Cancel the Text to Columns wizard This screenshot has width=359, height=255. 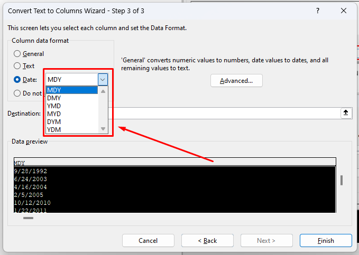point(148,241)
